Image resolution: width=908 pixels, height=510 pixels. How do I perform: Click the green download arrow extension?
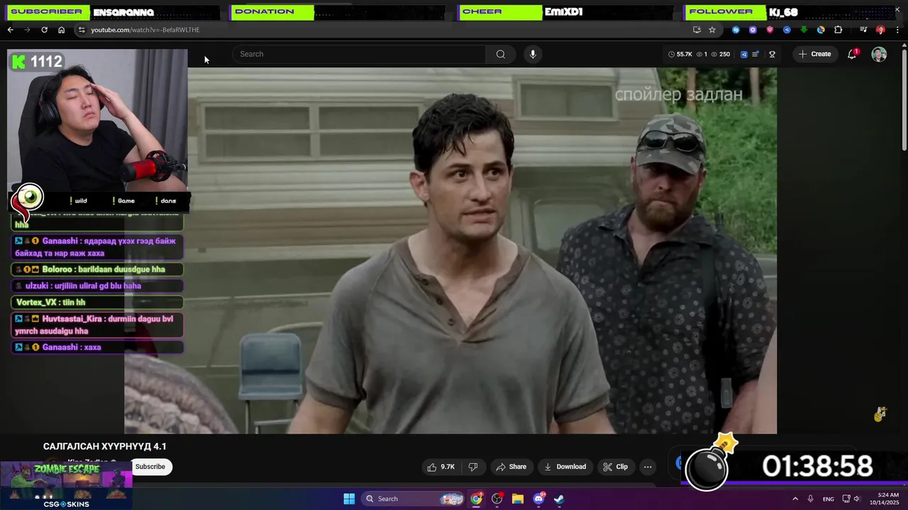[804, 30]
